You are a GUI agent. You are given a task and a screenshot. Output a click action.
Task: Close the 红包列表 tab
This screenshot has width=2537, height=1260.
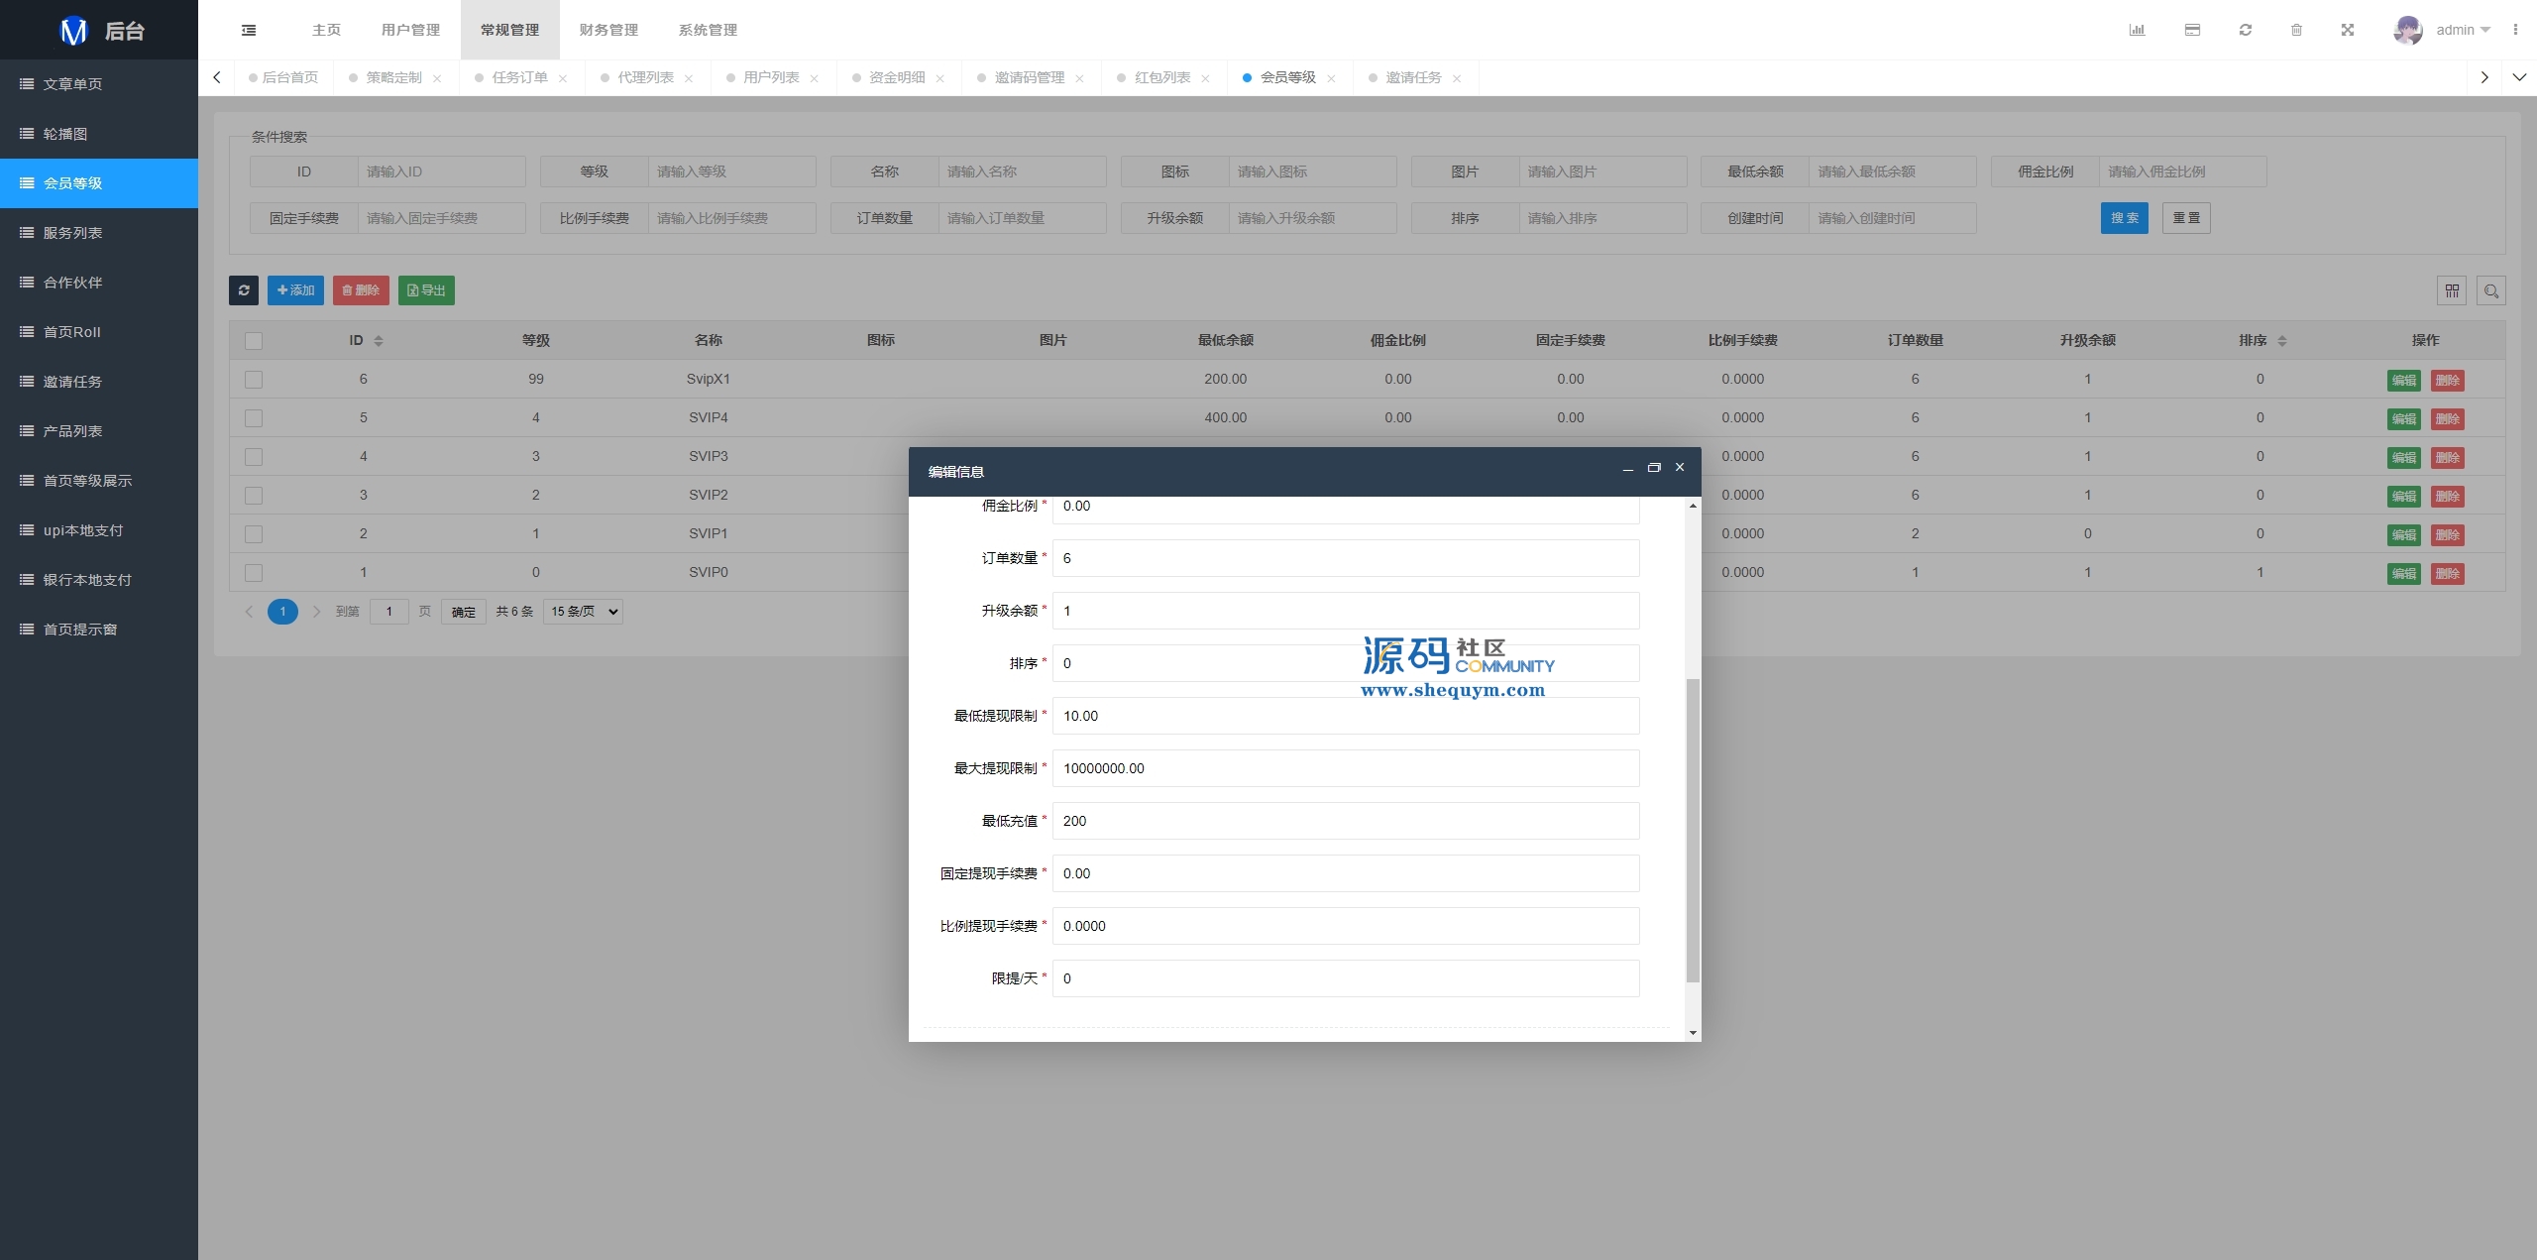[1205, 78]
